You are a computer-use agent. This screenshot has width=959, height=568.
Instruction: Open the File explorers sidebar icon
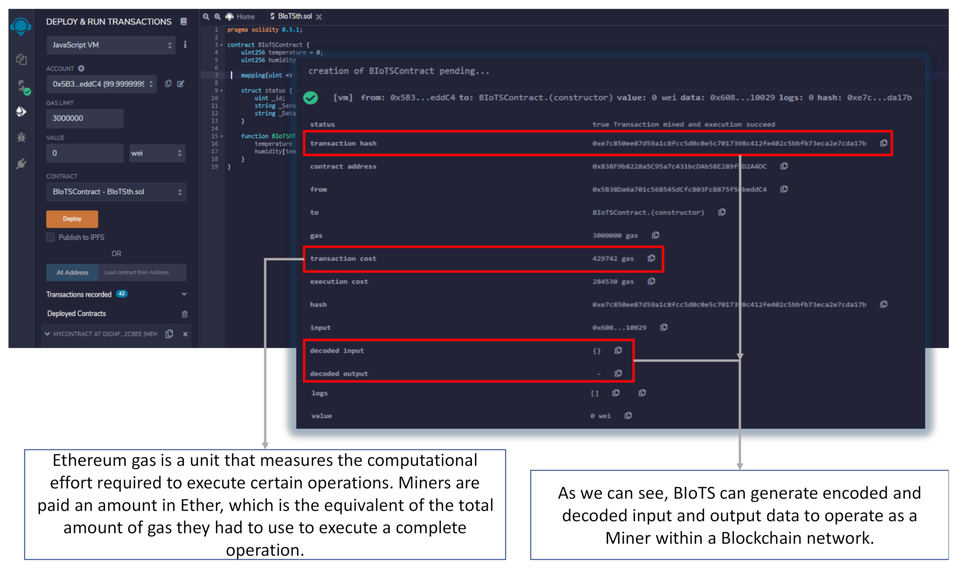21,59
